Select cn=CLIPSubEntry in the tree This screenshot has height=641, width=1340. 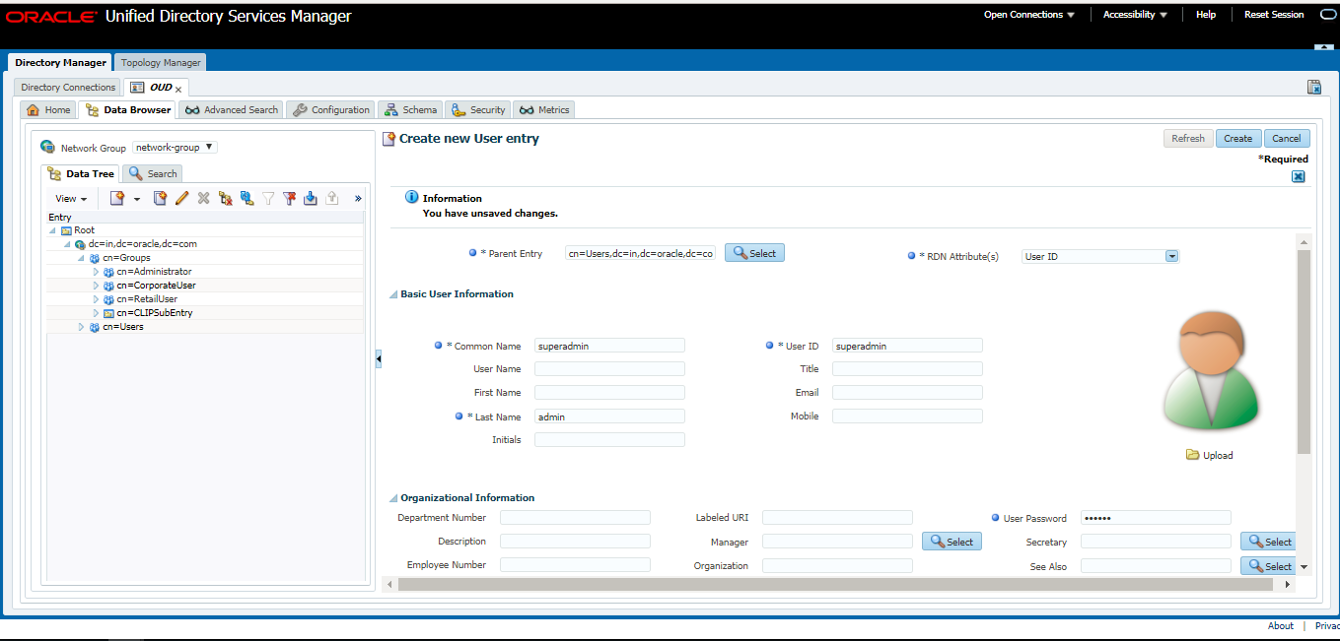[155, 313]
